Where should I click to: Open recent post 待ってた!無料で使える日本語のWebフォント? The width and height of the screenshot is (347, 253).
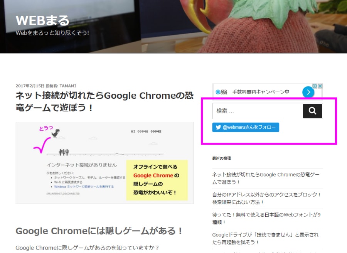pyautogui.click(x=266, y=218)
